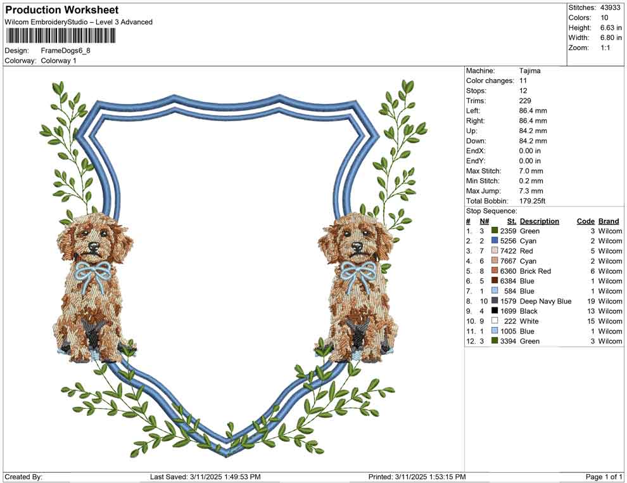Screen dimensions: 627x483
Task: Click the 'Description' column header
Action: [540, 221]
